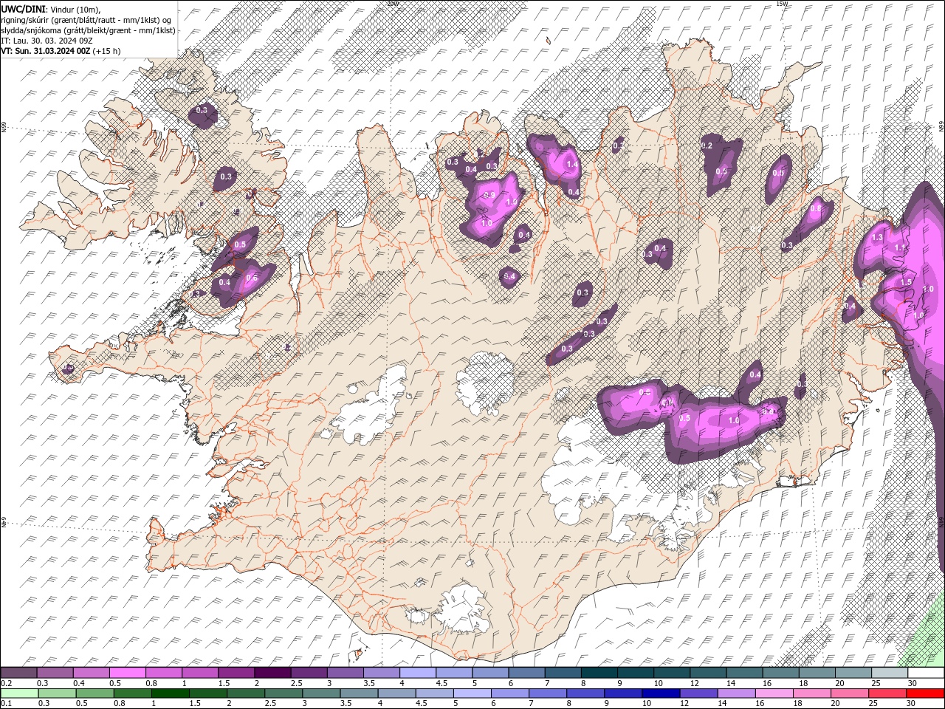Click the "0.1" label in lower legend row

[7, 704]
